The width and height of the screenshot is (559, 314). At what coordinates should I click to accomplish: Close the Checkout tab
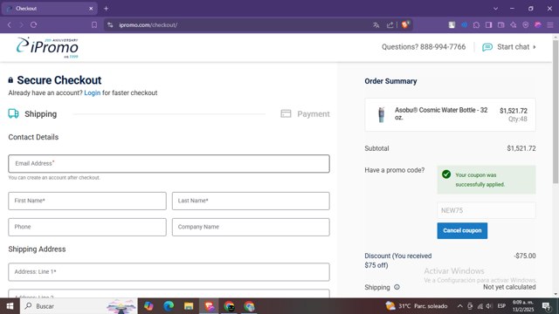[91, 8]
